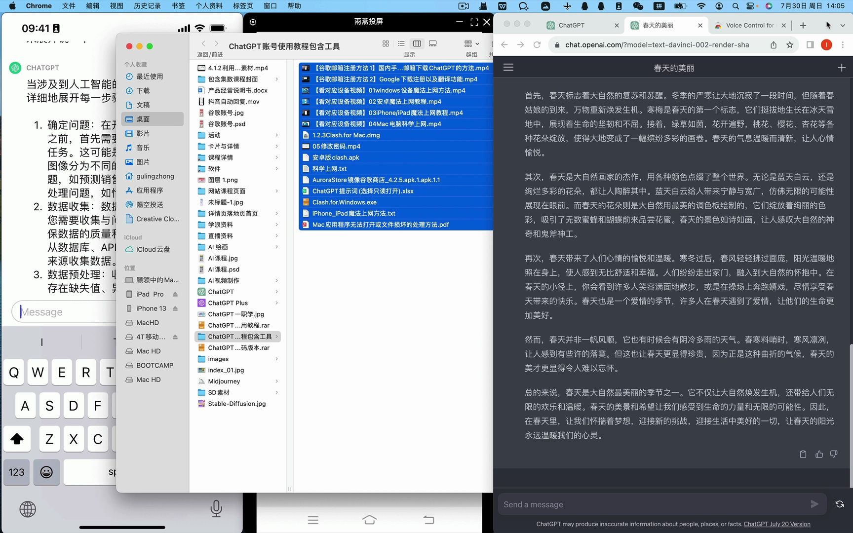Expand the SD素材 folder chevron
853x533 pixels.
click(276, 392)
